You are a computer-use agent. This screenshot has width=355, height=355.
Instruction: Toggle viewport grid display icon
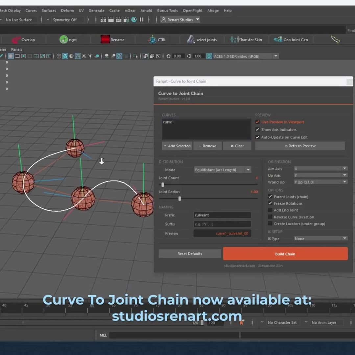(11, 56)
